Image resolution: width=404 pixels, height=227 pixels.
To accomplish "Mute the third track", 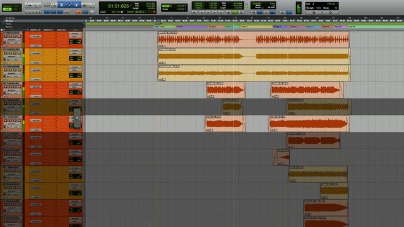I will [x=19, y=70].
